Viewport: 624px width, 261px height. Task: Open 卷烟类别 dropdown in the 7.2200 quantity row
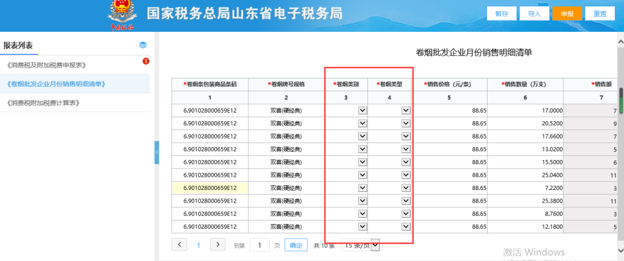(362, 188)
